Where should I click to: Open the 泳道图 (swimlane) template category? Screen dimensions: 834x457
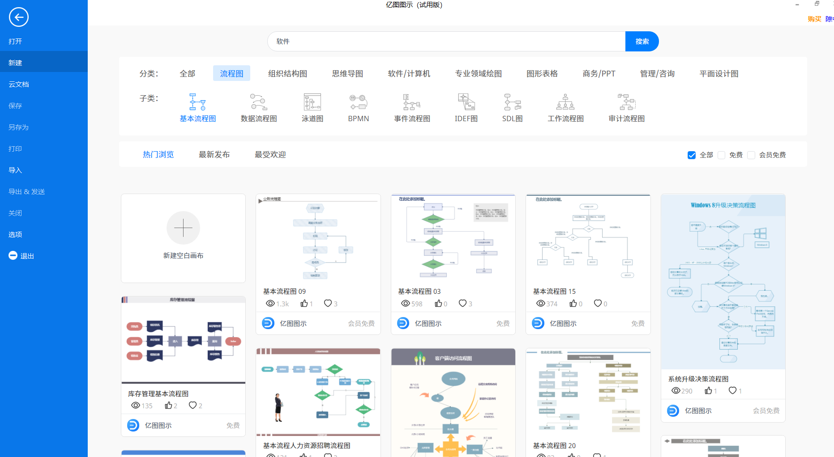312,103
